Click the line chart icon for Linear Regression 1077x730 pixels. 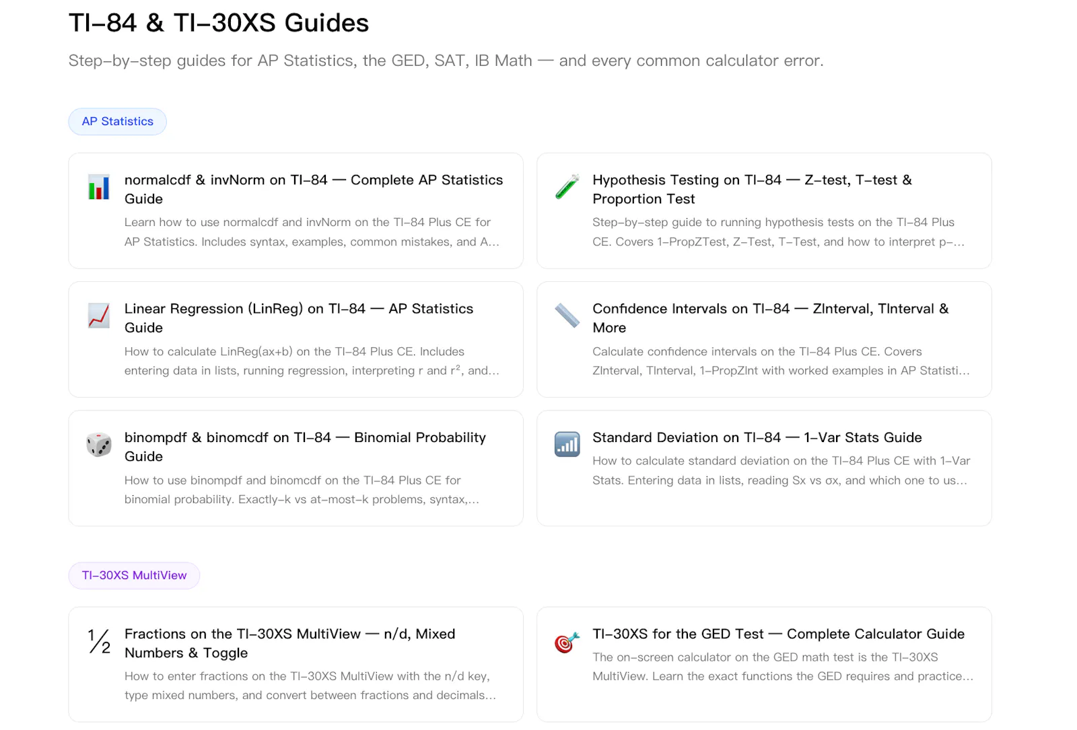(x=99, y=316)
